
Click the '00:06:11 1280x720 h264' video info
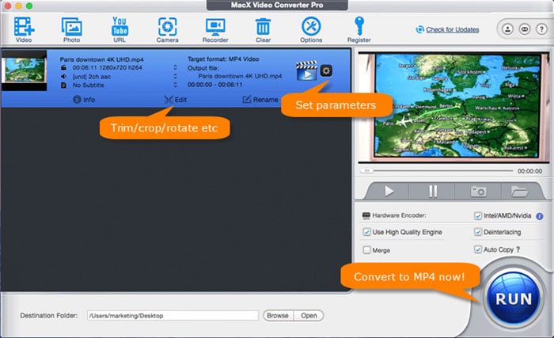[x=108, y=67]
